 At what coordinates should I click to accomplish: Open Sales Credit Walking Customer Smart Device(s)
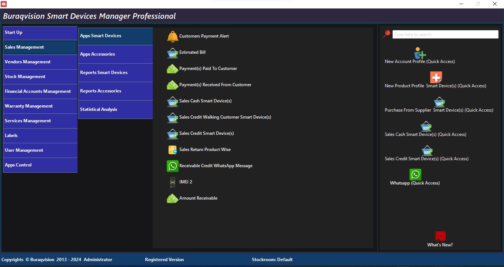pyautogui.click(x=225, y=117)
